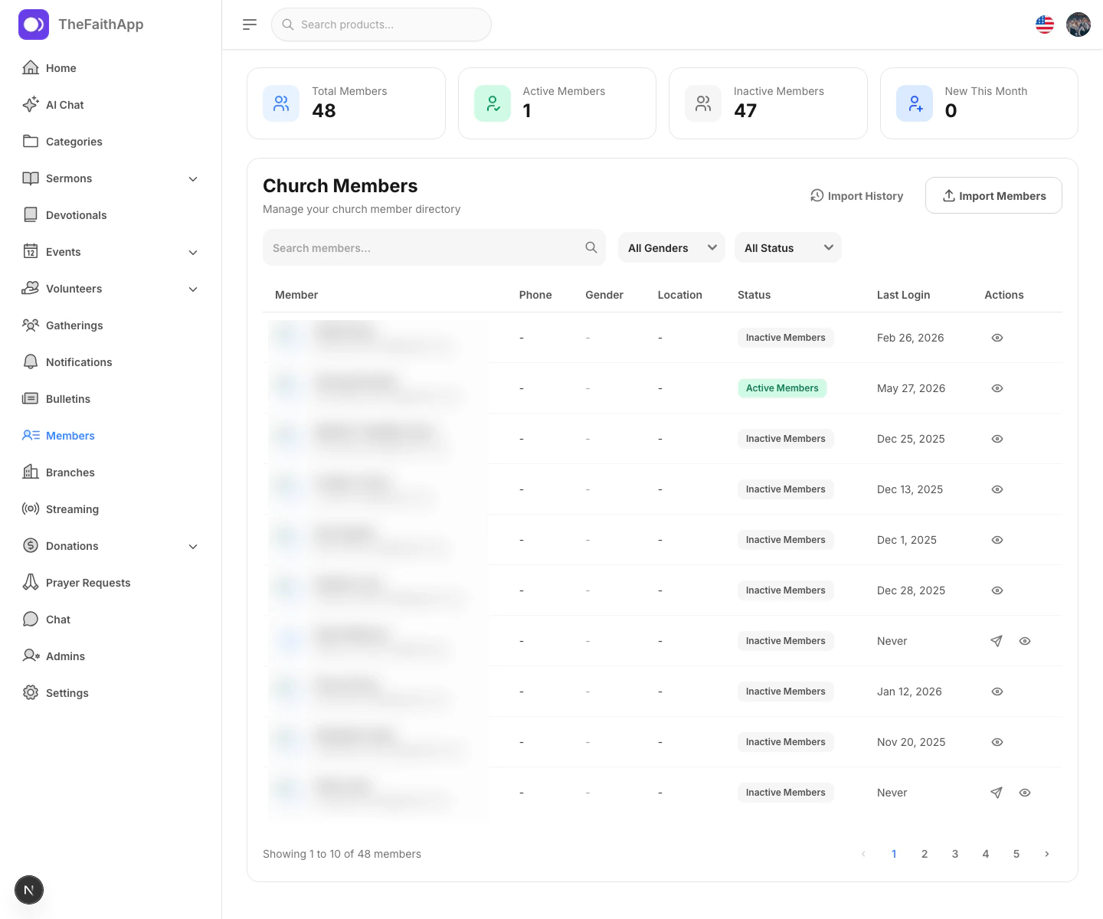Click the Status column header
This screenshot has width=1103, height=919.
click(x=754, y=295)
